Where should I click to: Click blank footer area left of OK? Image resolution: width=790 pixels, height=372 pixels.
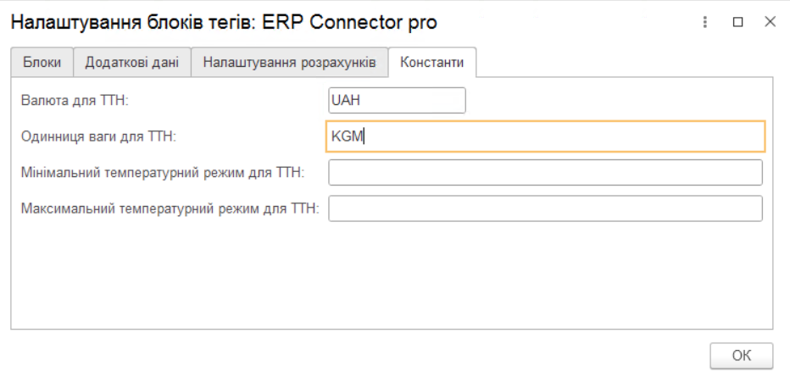coord(339,354)
